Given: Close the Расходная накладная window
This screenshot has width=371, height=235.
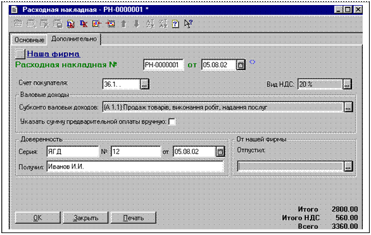Looking at the screenshot, I should [358, 10].
